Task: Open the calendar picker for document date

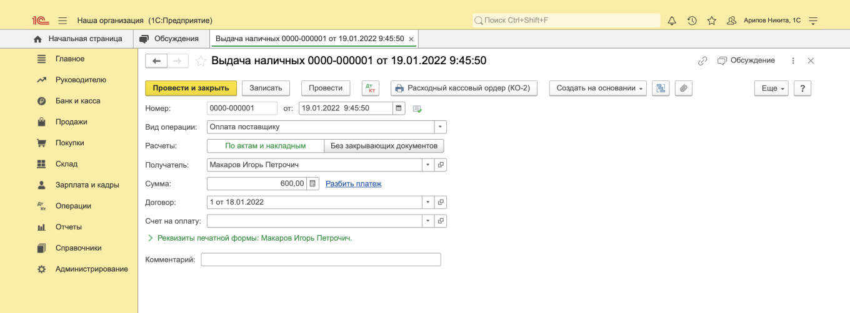Action: [399, 108]
